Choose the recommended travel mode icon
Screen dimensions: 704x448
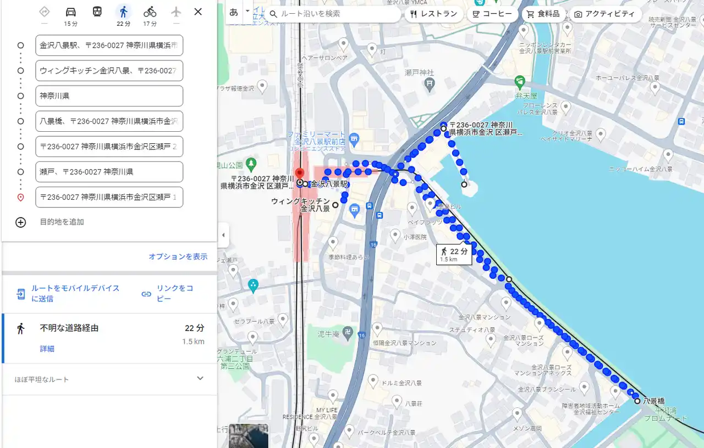[x=45, y=12]
